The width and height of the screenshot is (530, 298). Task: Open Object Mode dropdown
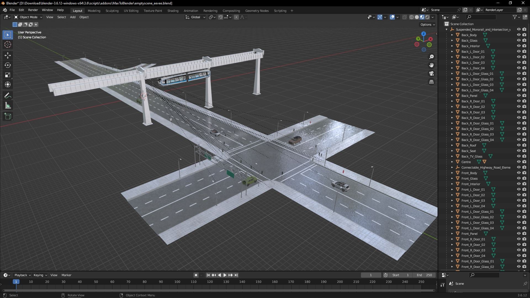pos(28,17)
